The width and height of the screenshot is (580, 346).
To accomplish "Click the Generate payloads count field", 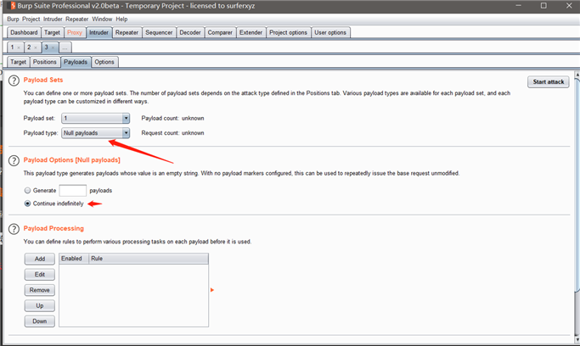I will pos(73,191).
